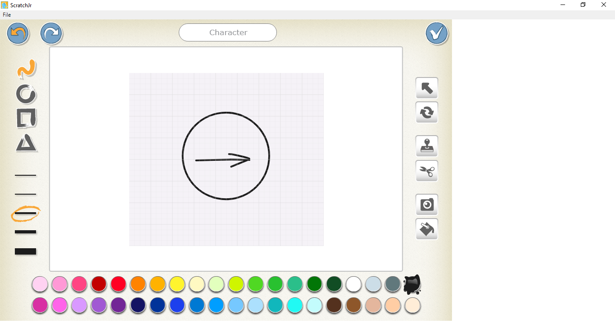Image resolution: width=615 pixels, height=328 pixels.
Task: Click the Undo arrow button
Action: [18, 33]
